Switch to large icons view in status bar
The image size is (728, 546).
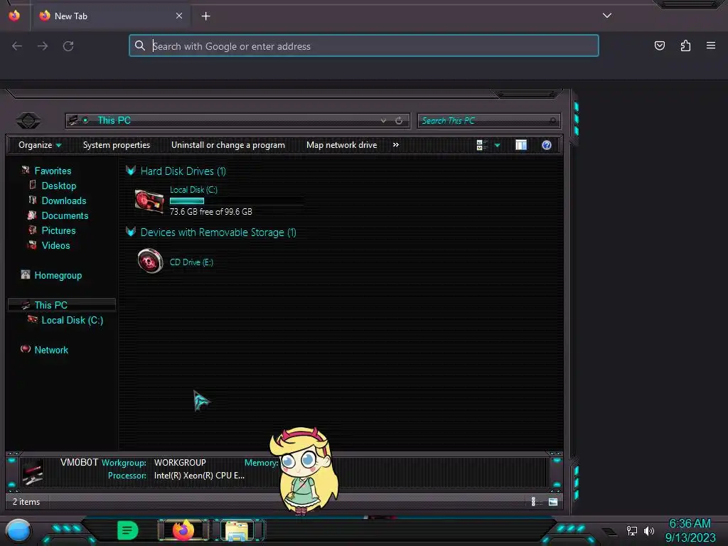[553, 501]
